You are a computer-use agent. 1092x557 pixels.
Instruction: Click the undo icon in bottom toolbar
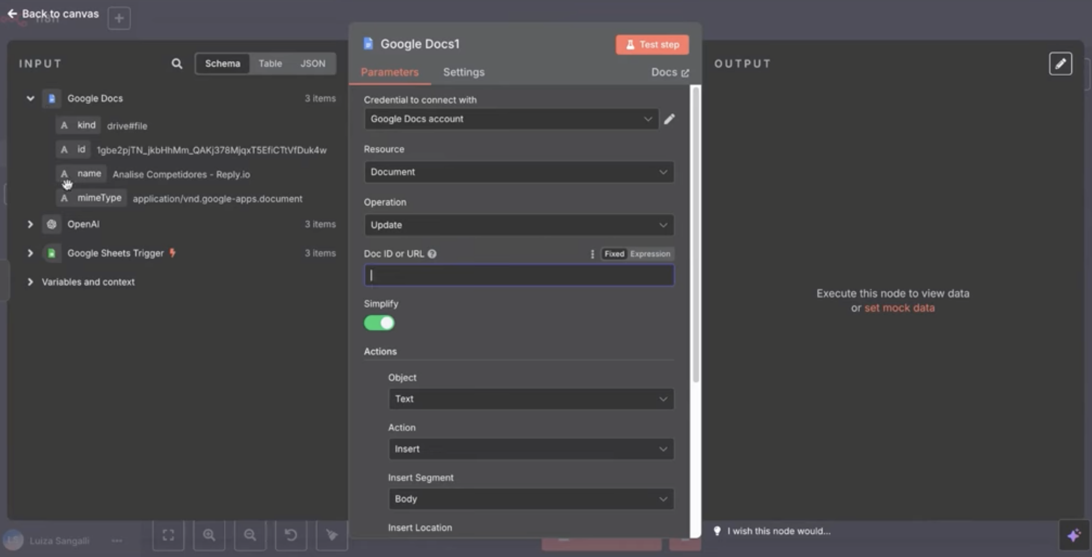291,535
